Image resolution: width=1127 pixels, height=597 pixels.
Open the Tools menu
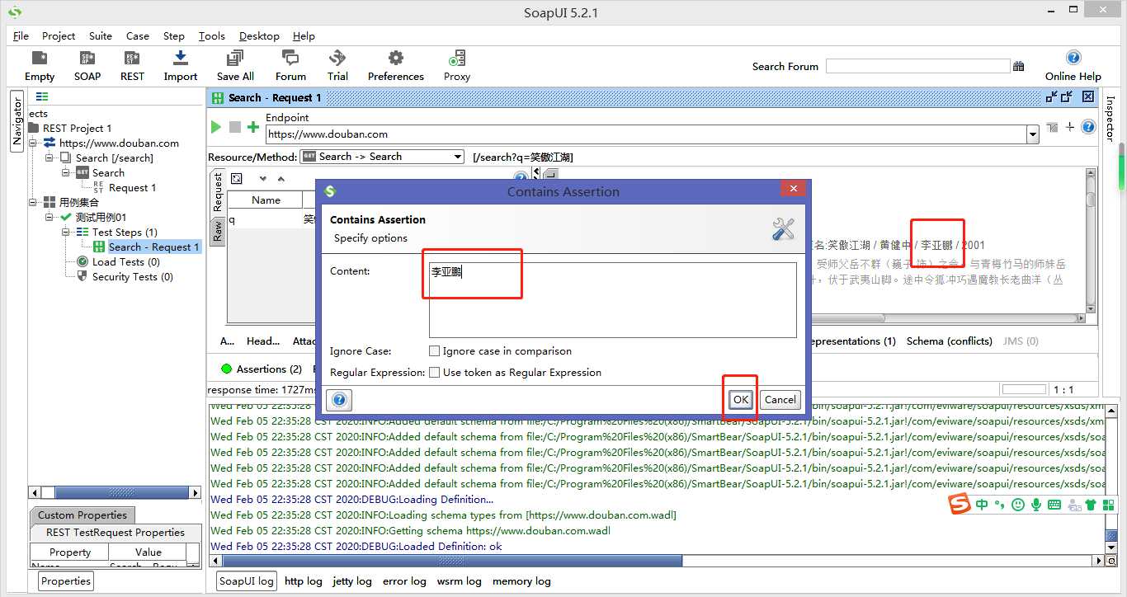tap(212, 35)
